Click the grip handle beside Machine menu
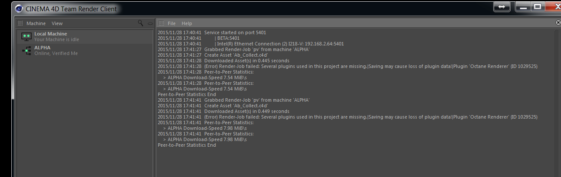 (20, 23)
